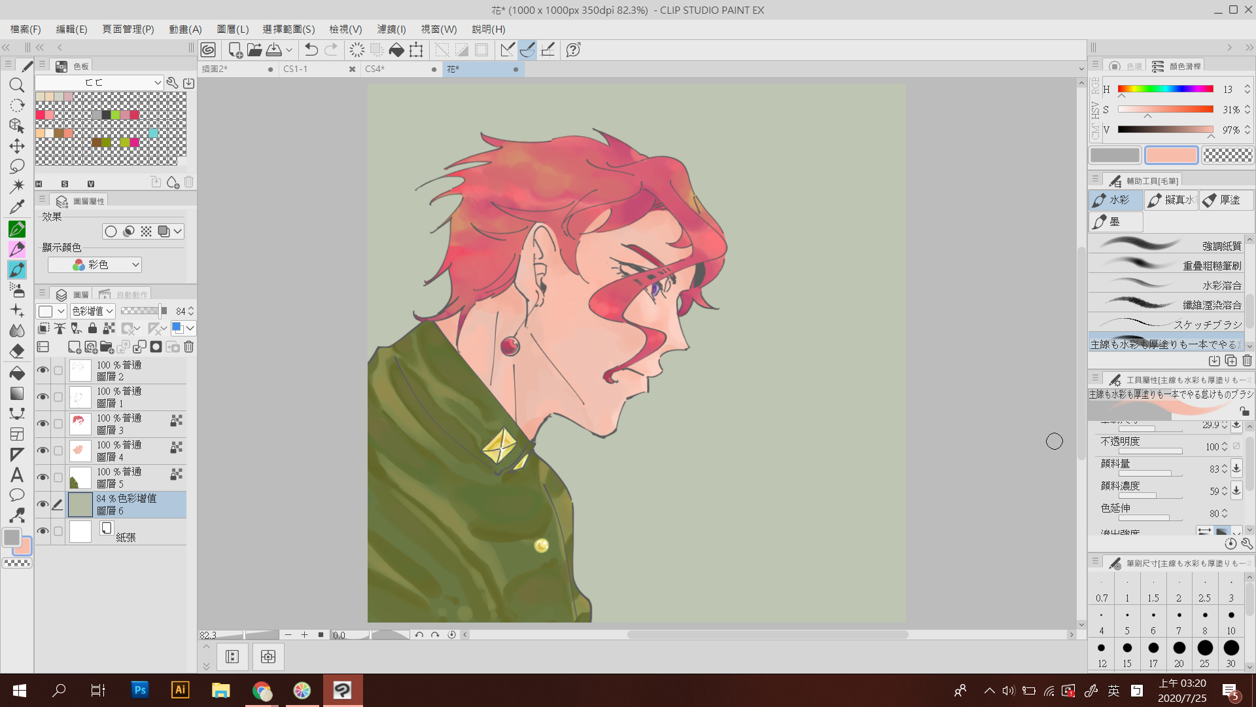Open canvas tab list dropdown

click(1081, 69)
